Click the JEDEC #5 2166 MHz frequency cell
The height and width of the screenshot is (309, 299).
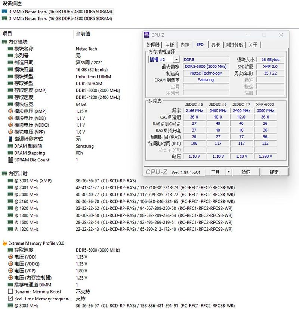pos(194,111)
